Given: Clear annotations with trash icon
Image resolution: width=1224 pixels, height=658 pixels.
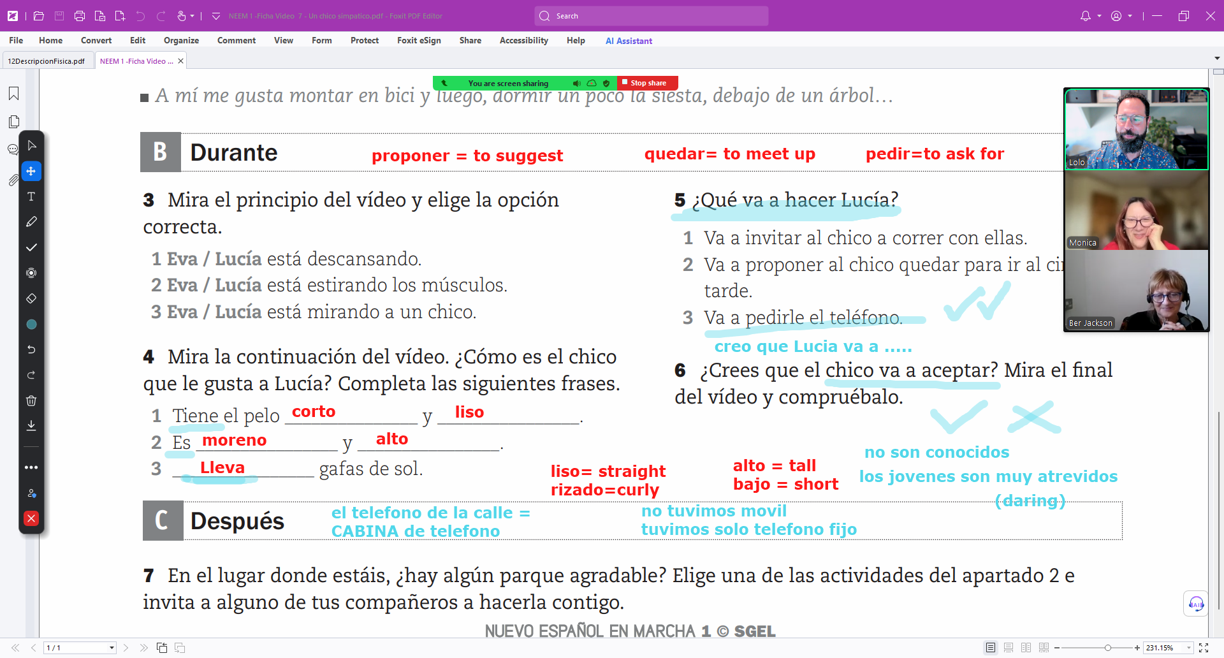Looking at the screenshot, I should point(31,400).
